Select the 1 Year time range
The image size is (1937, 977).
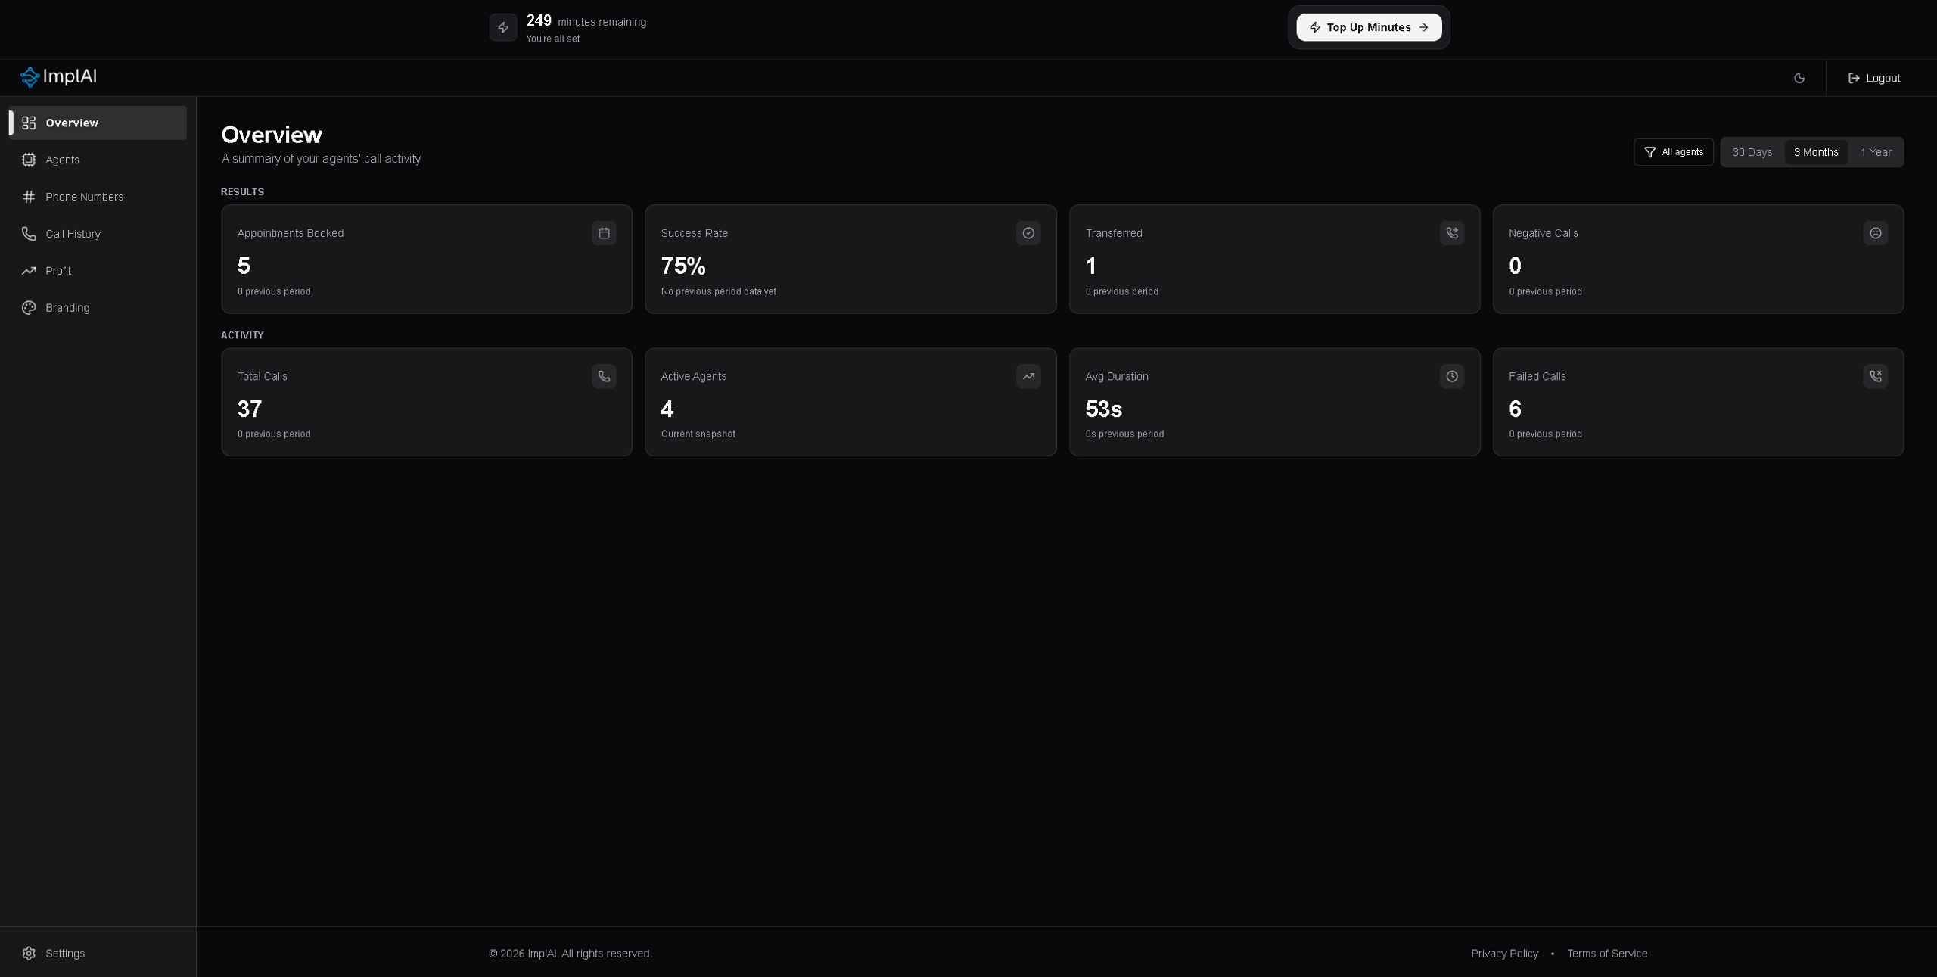coord(1876,152)
